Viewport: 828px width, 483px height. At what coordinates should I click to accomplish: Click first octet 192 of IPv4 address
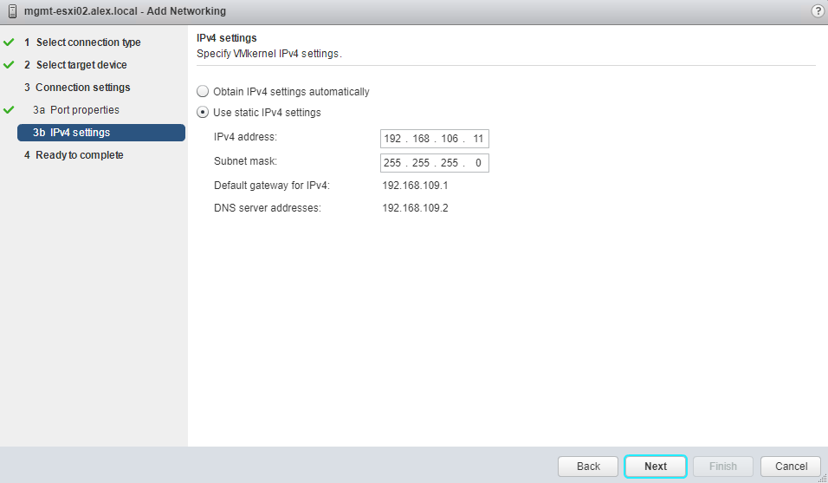coord(392,139)
